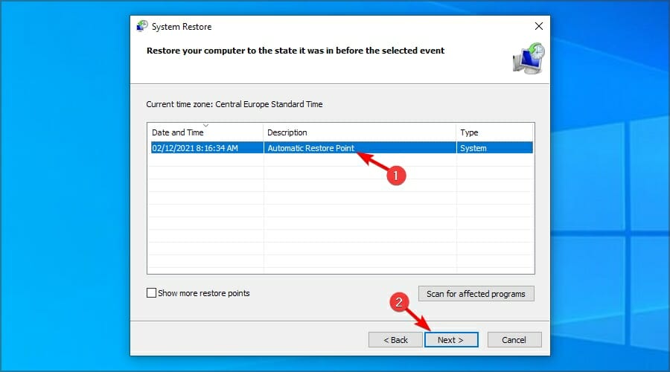
Task: Click the Show more restore points label
Action: [204, 293]
